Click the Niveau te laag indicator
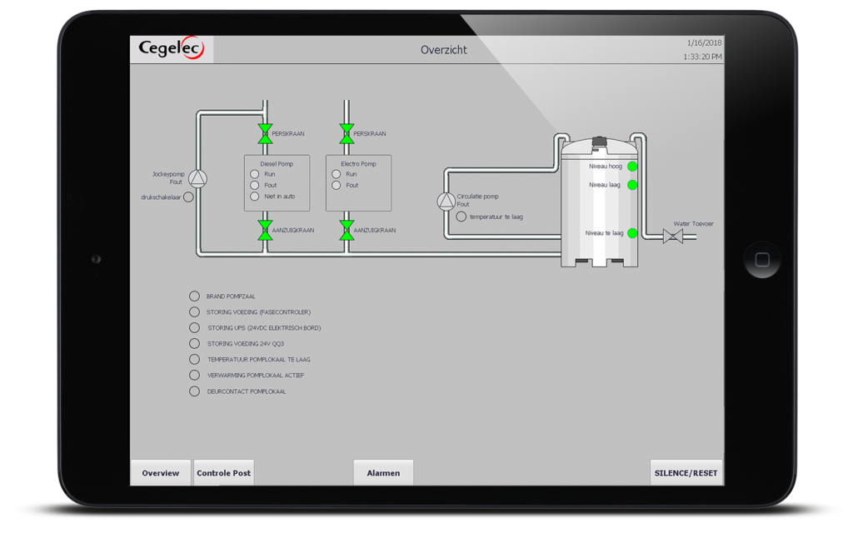The image size is (853, 538). pyautogui.click(x=632, y=233)
